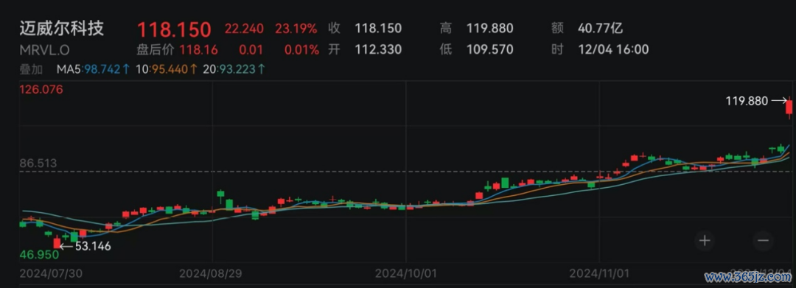Image resolution: width=796 pixels, height=288 pixels.
Task: Click the 119.880 high marker on chart
Action: click(747, 102)
